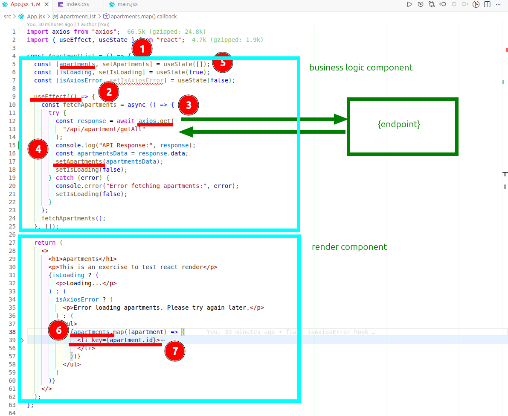508x416 pixels.
Task: Click the circled git graph icon
Action: 476,4
